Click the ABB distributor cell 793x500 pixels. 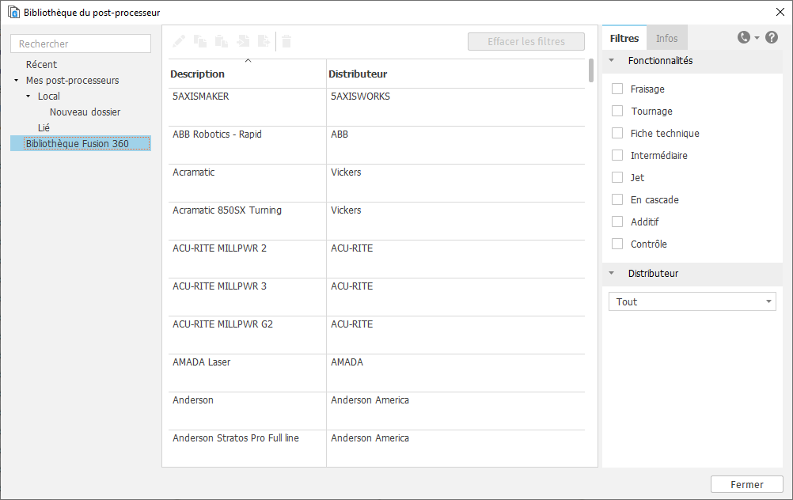pos(456,145)
